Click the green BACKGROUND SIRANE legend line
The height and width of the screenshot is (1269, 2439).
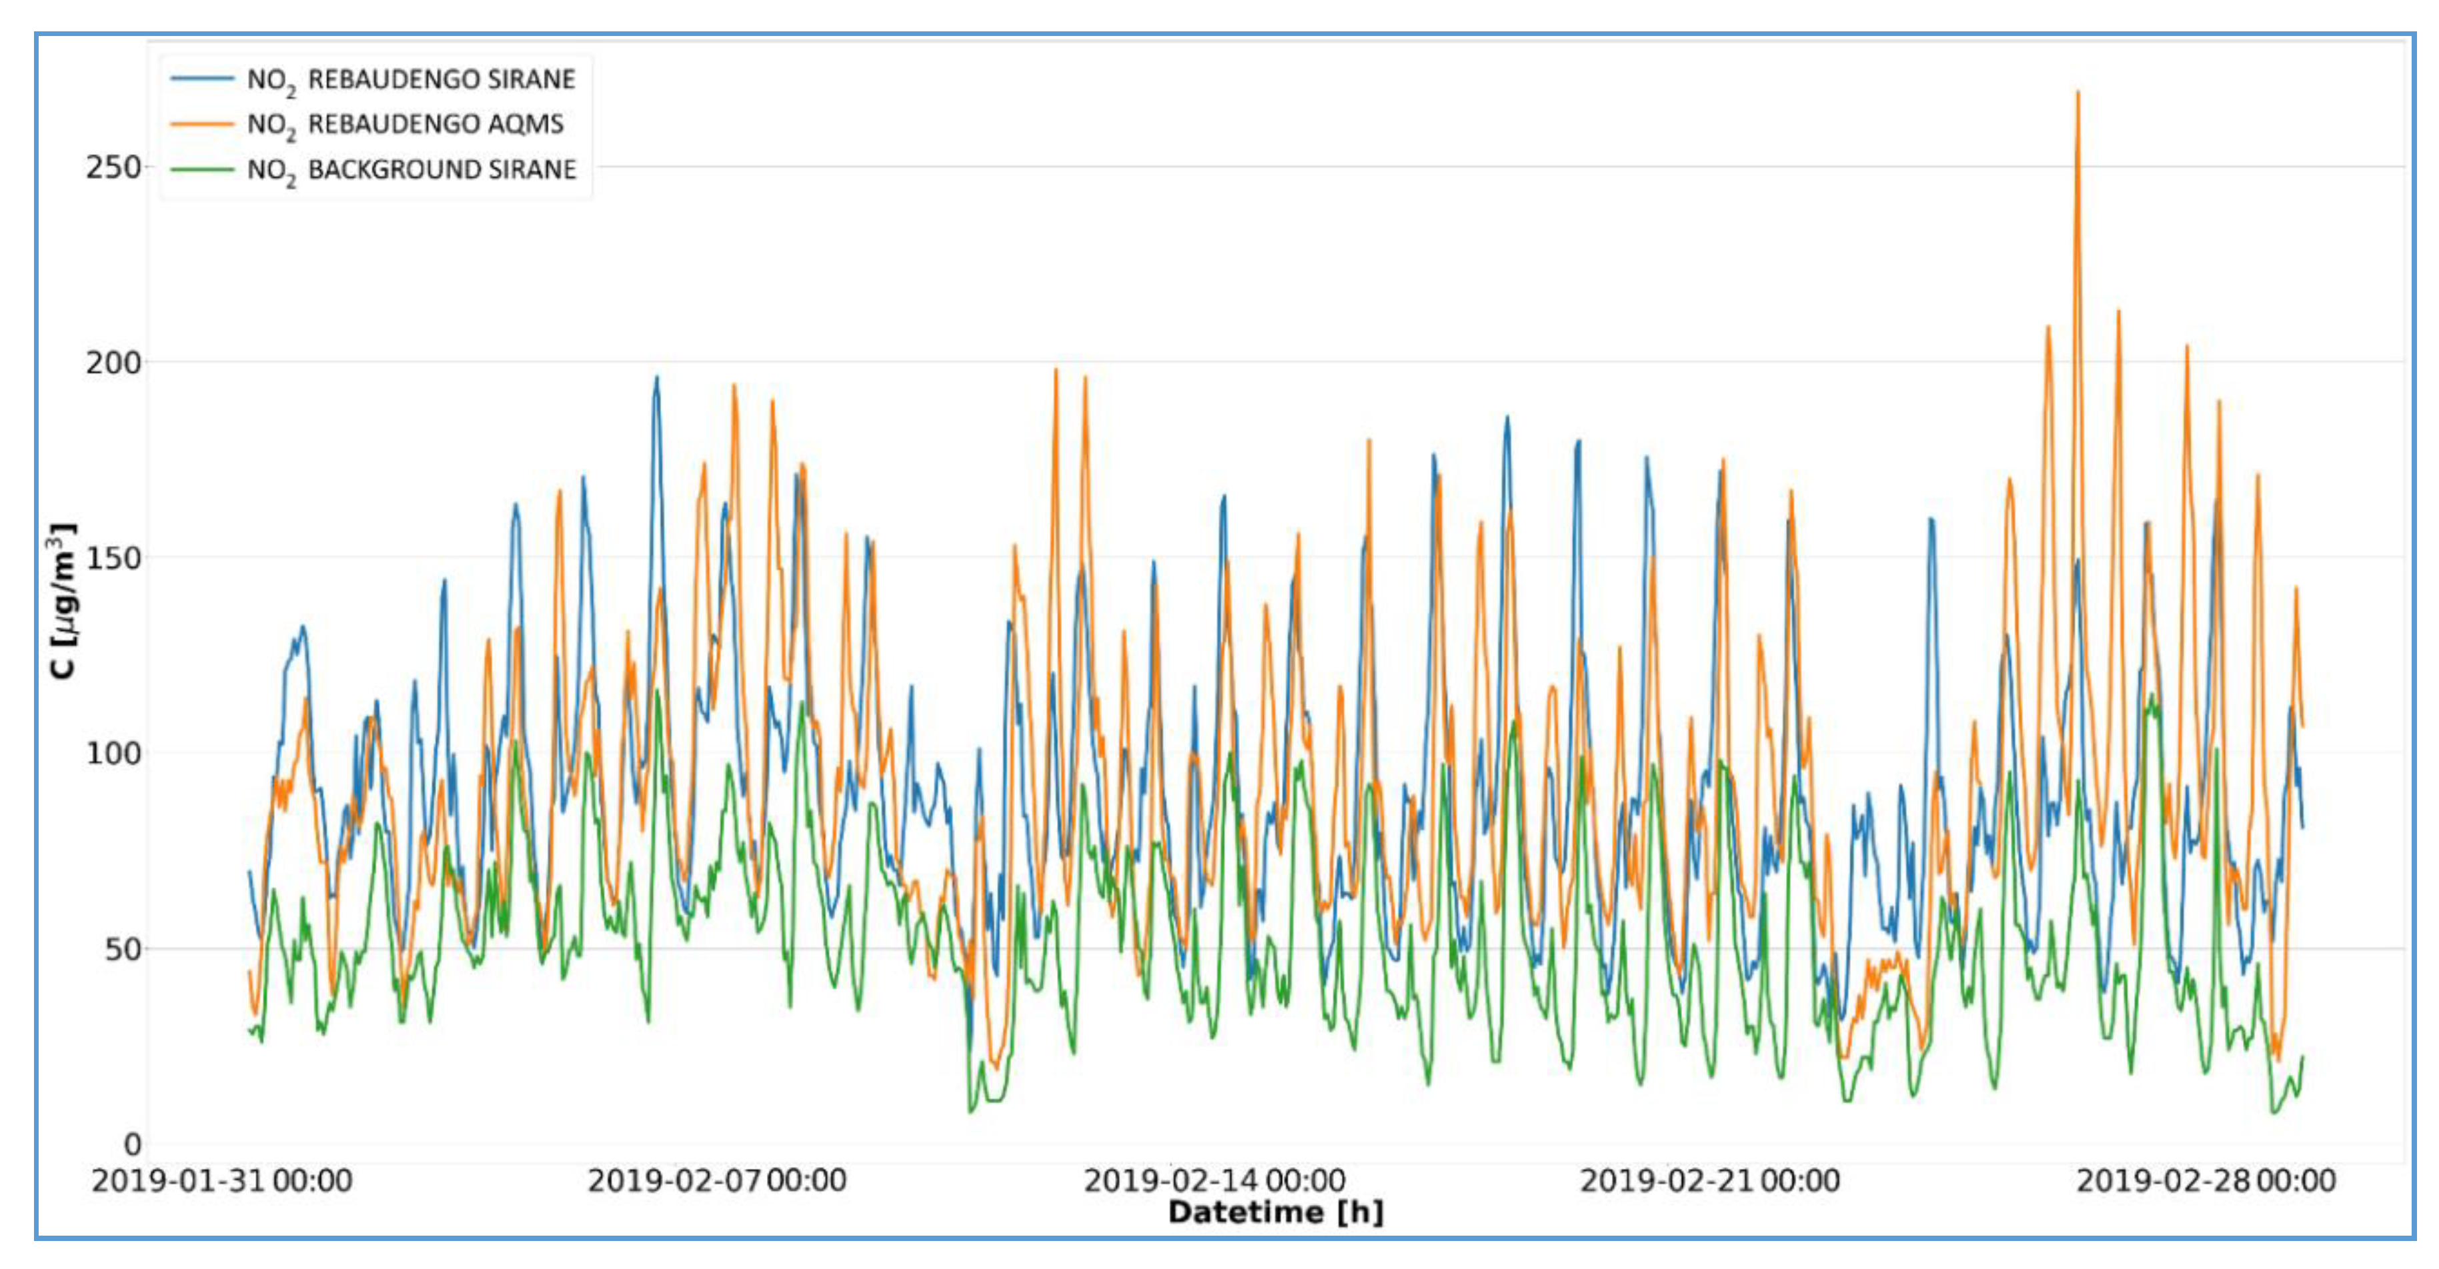pyautogui.click(x=201, y=169)
